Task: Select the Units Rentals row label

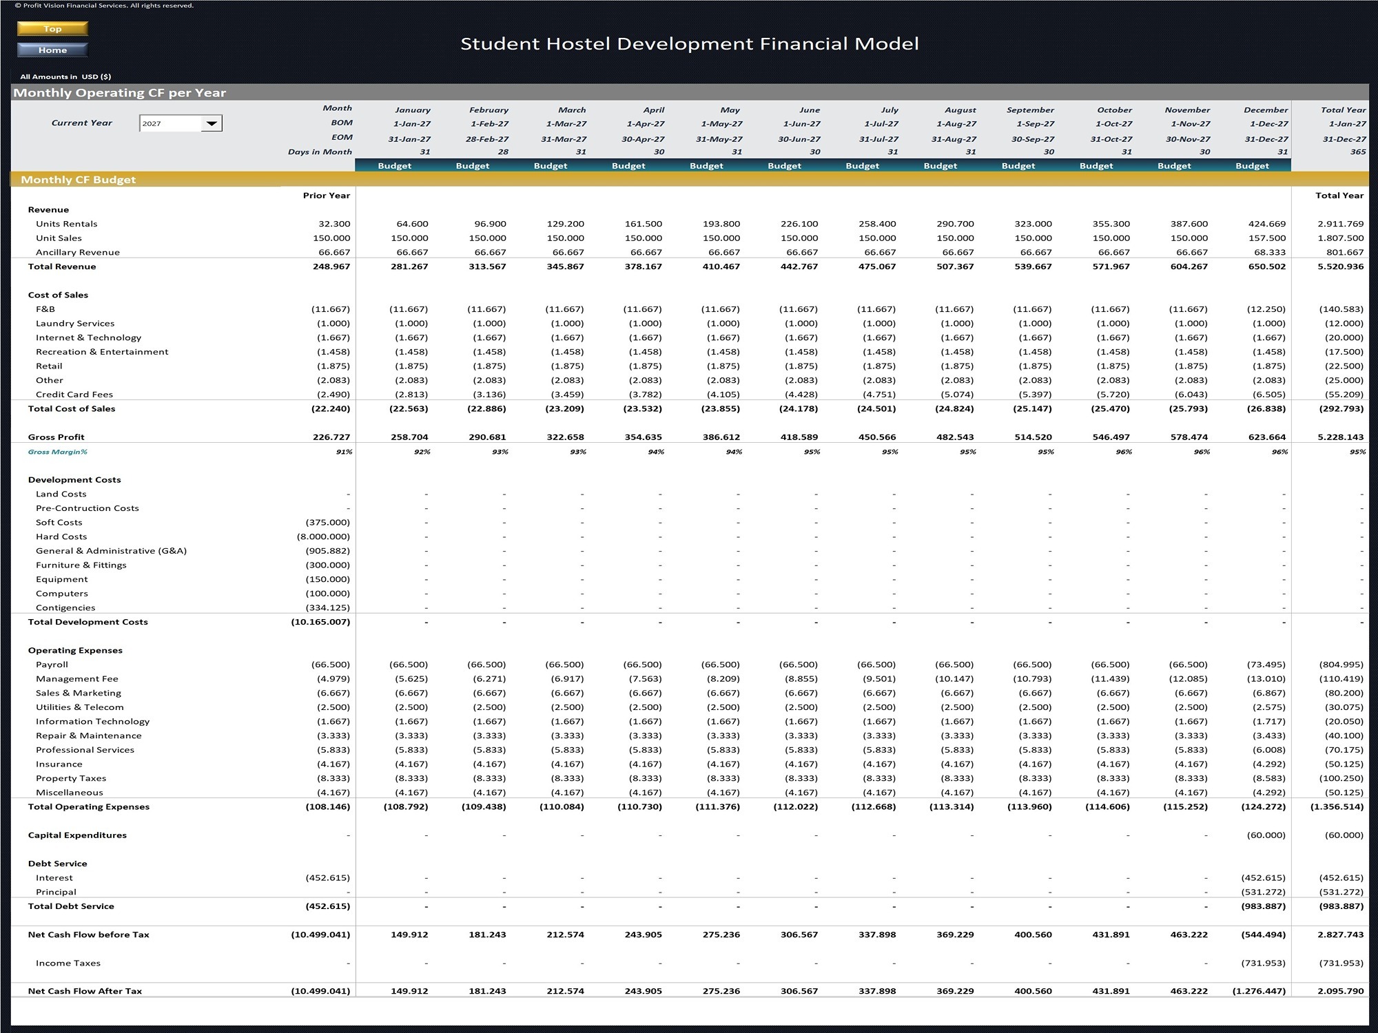Action: 66,224
